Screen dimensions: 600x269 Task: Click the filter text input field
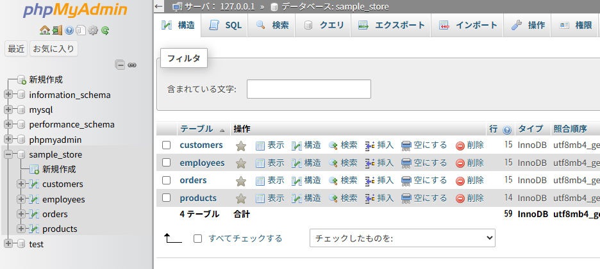(308, 89)
